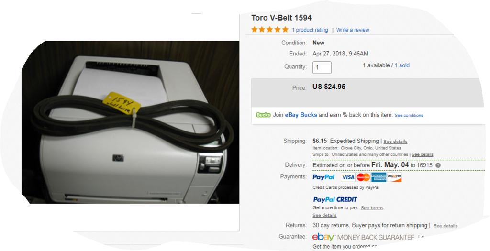Open the Write a review link

(353, 30)
